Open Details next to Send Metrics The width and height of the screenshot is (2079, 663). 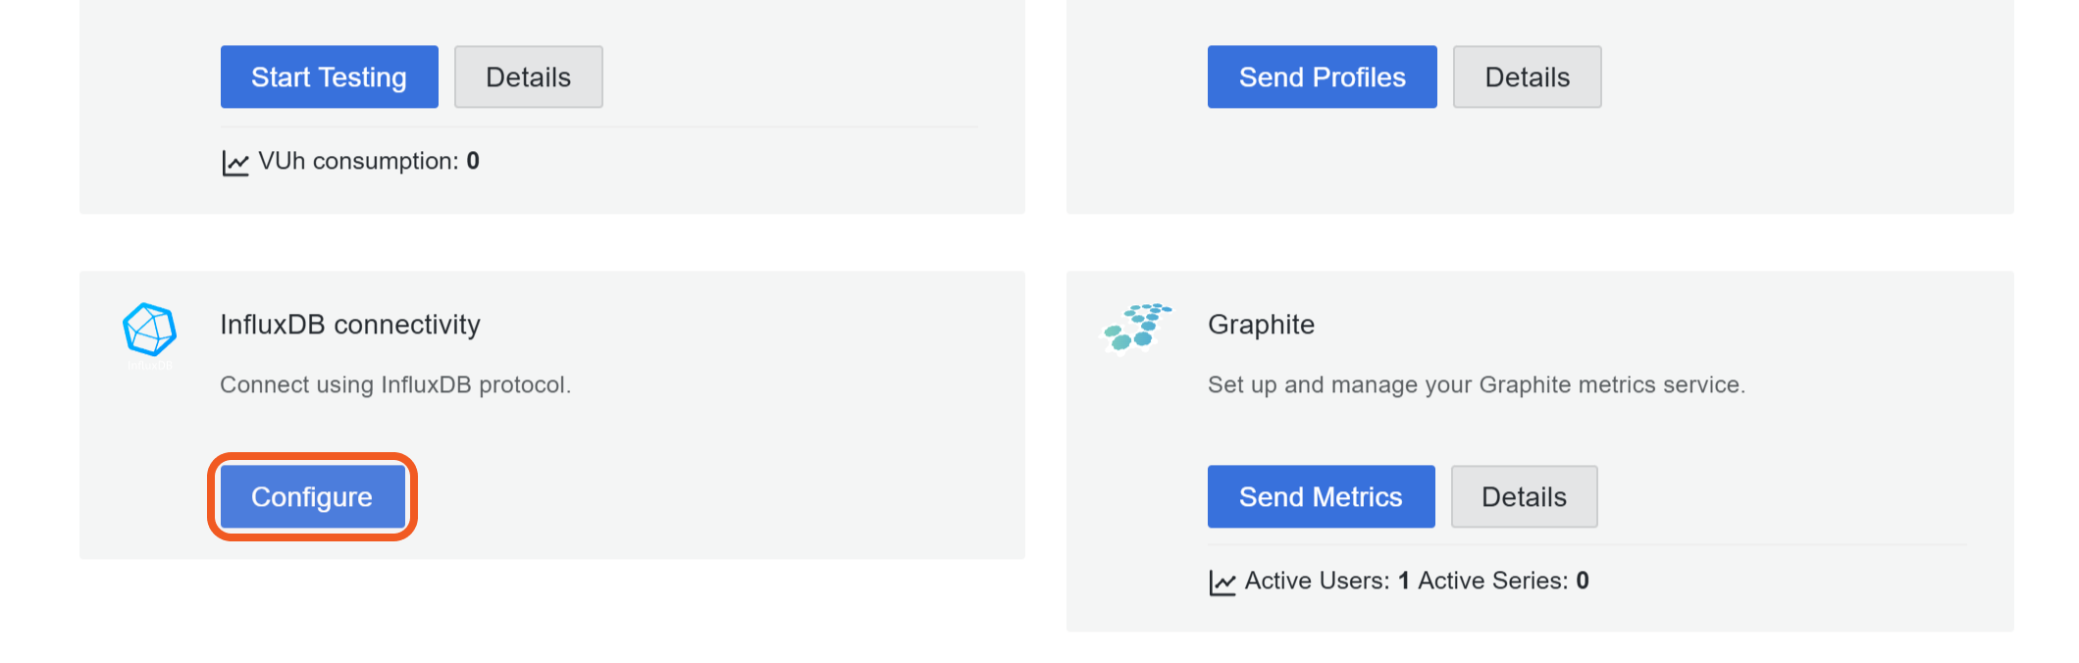[x=1524, y=497]
